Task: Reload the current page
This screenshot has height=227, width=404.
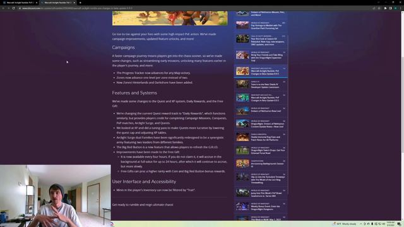Action: (x=14, y=8)
